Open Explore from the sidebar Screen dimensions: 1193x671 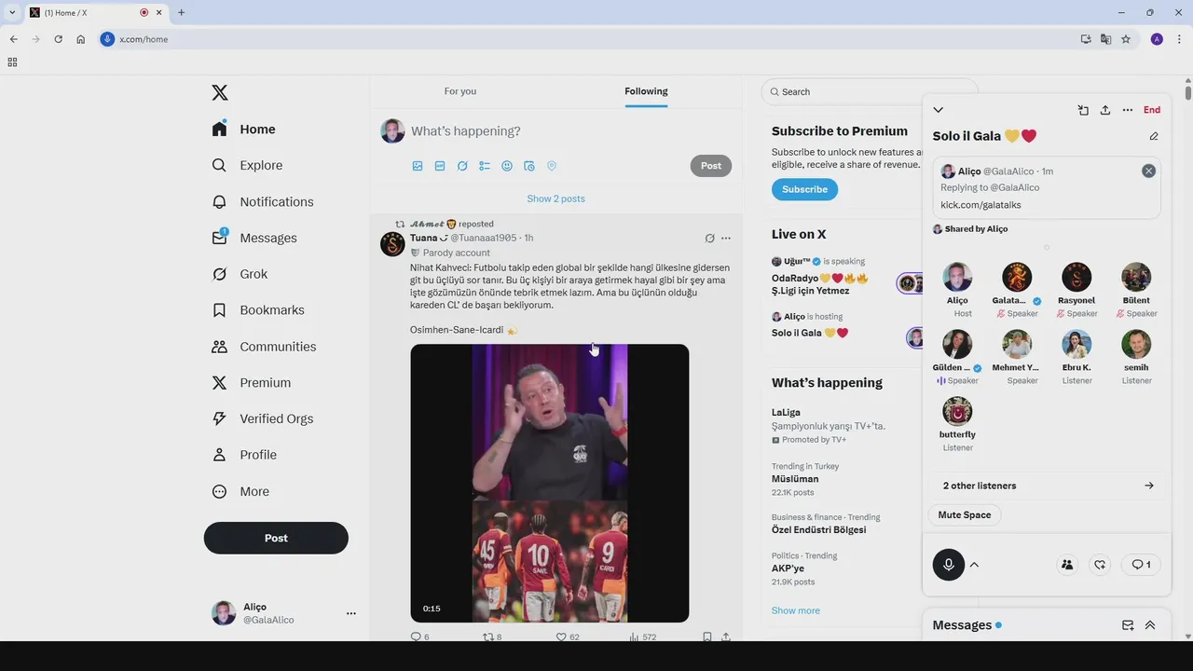click(x=248, y=165)
